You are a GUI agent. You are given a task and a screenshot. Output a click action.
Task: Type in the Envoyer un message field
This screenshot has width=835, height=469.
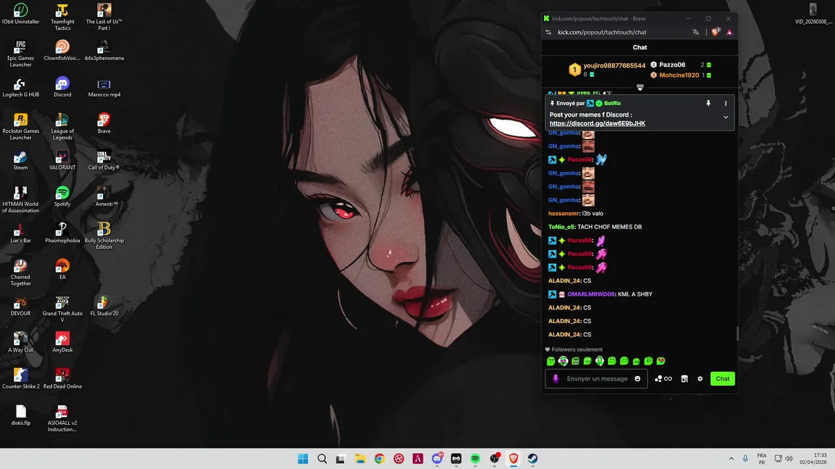click(x=597, y=378)
